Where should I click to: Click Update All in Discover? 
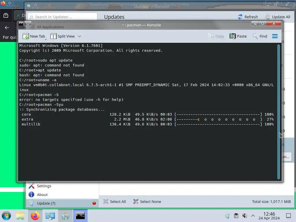point(278,17)
